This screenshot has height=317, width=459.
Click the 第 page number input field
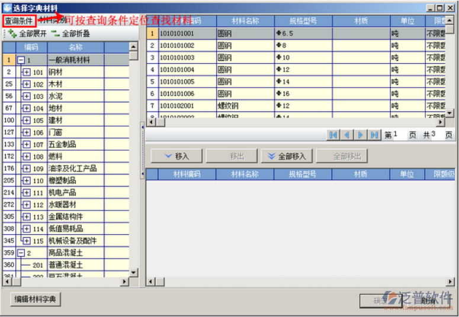point(399,135)
